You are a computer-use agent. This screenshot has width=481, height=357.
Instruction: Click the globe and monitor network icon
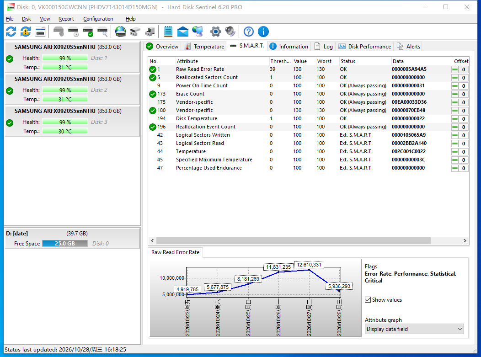(198, 32)
